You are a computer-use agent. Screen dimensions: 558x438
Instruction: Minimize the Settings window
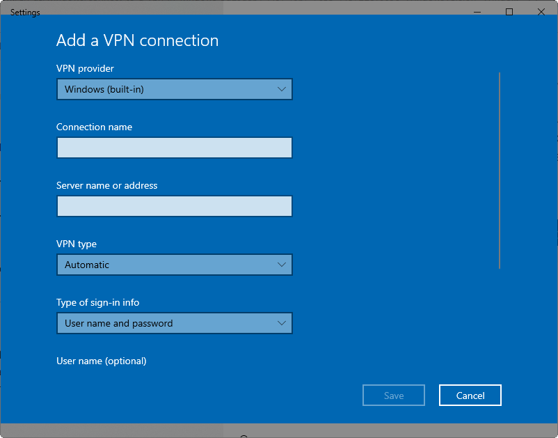pyautogui.click(x=477, y=12)
